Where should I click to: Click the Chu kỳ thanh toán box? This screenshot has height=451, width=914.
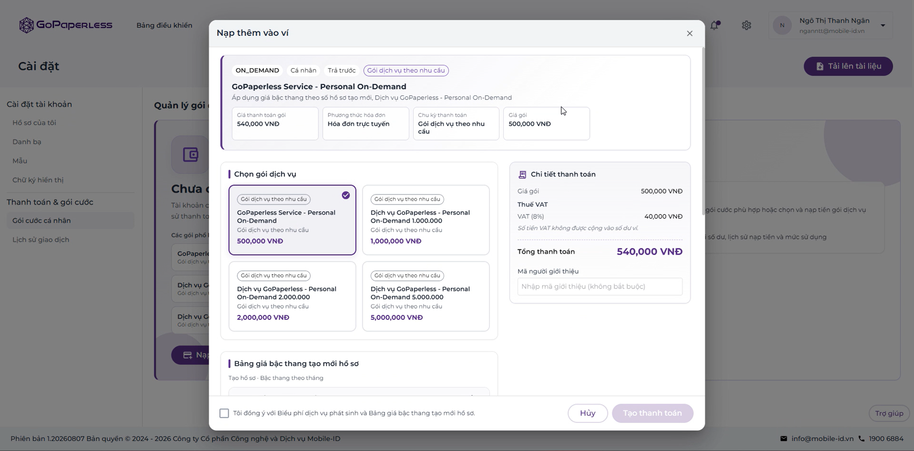click(x=456, y=123)
